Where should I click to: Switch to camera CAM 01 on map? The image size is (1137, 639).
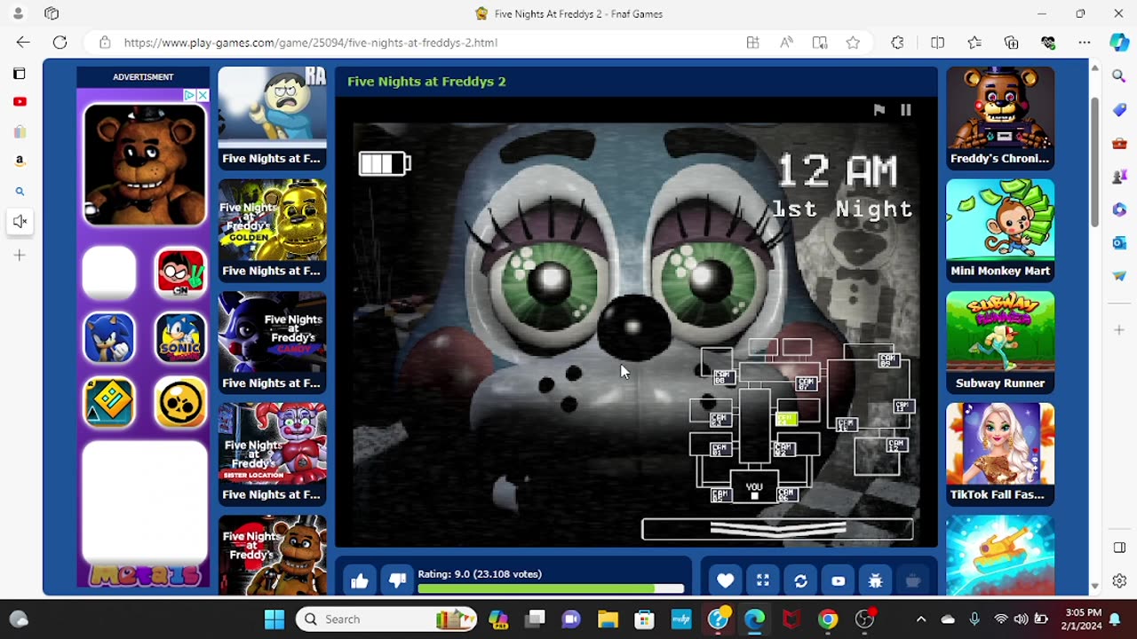721,449
